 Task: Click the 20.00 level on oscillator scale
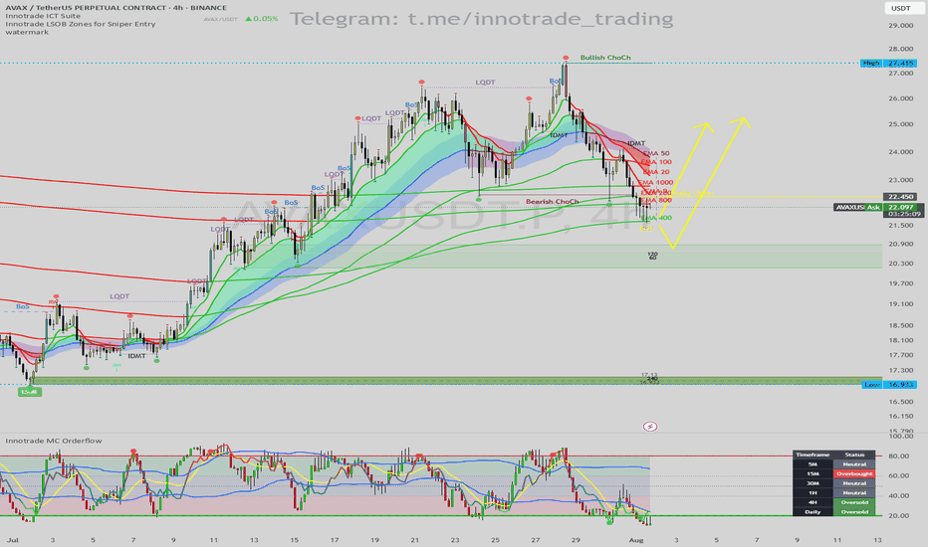coord(898,515)
